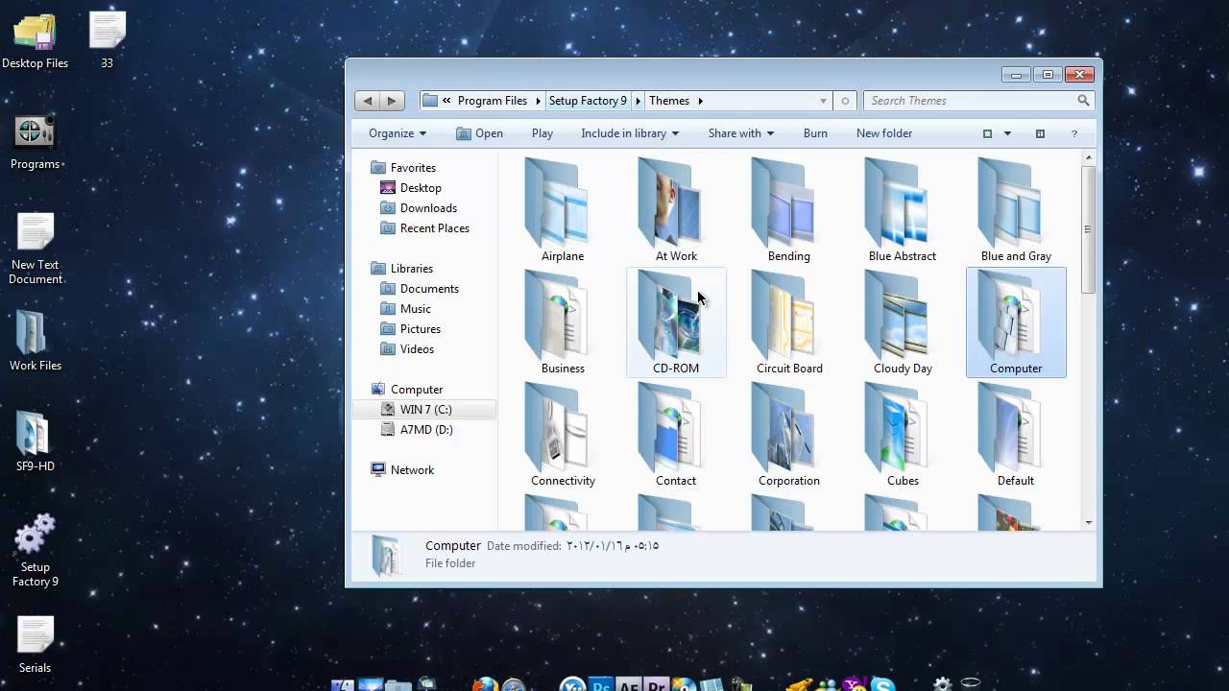Select the Contact theme folder
The image size is (1229, 691).
(676, 435)
